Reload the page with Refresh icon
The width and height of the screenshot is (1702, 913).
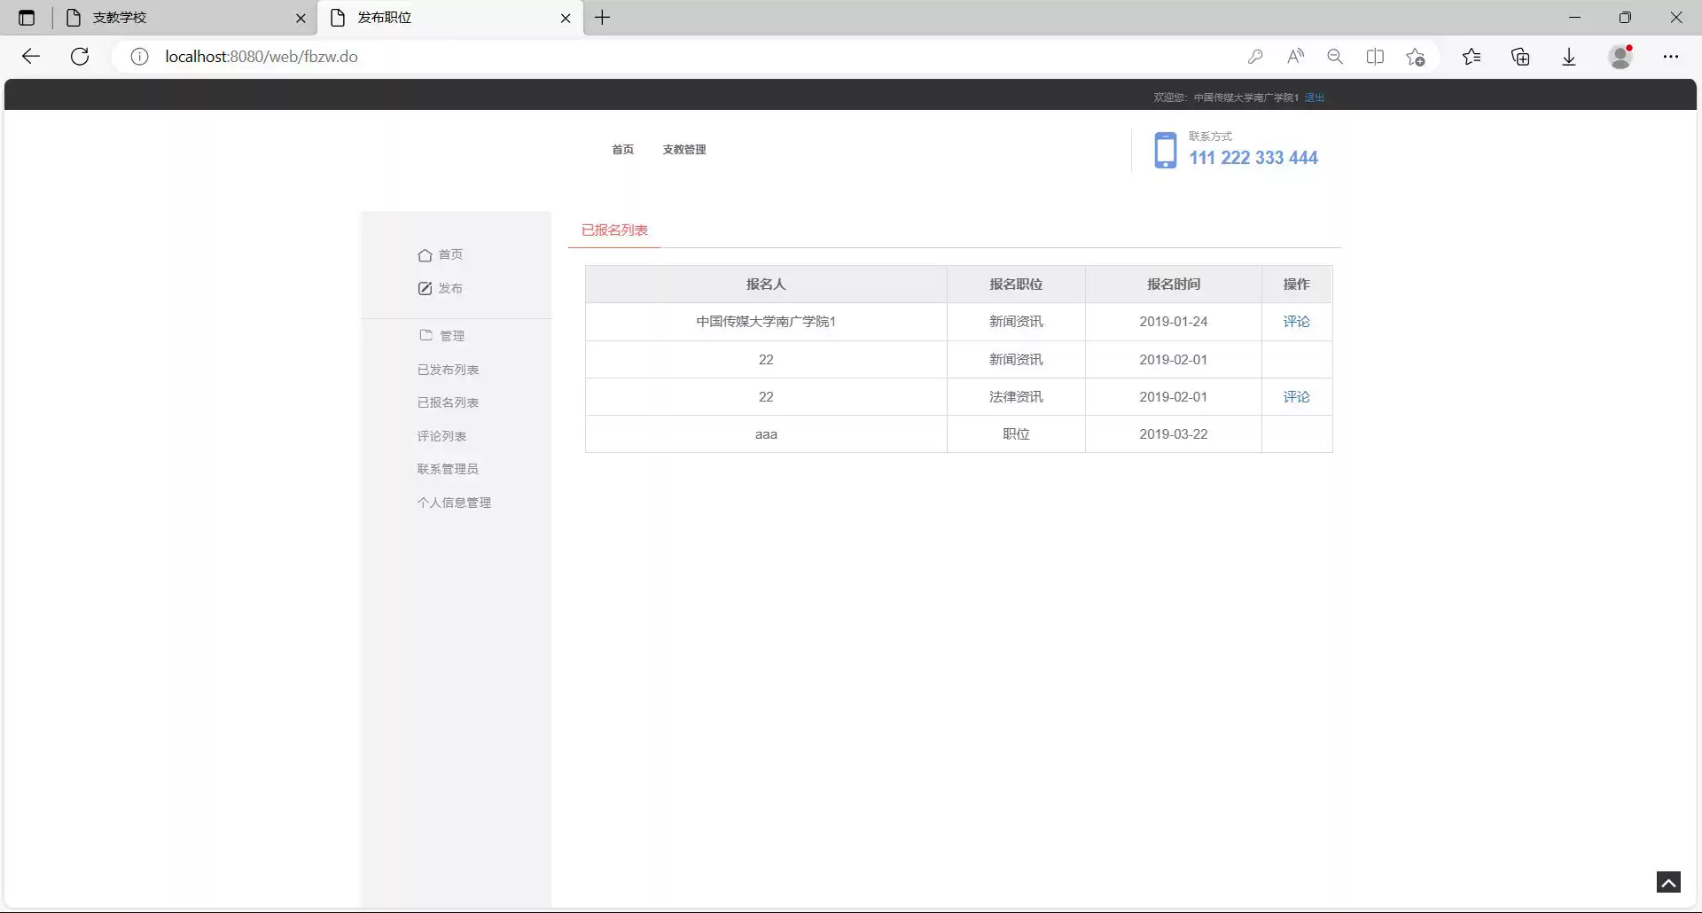(80, 57)
